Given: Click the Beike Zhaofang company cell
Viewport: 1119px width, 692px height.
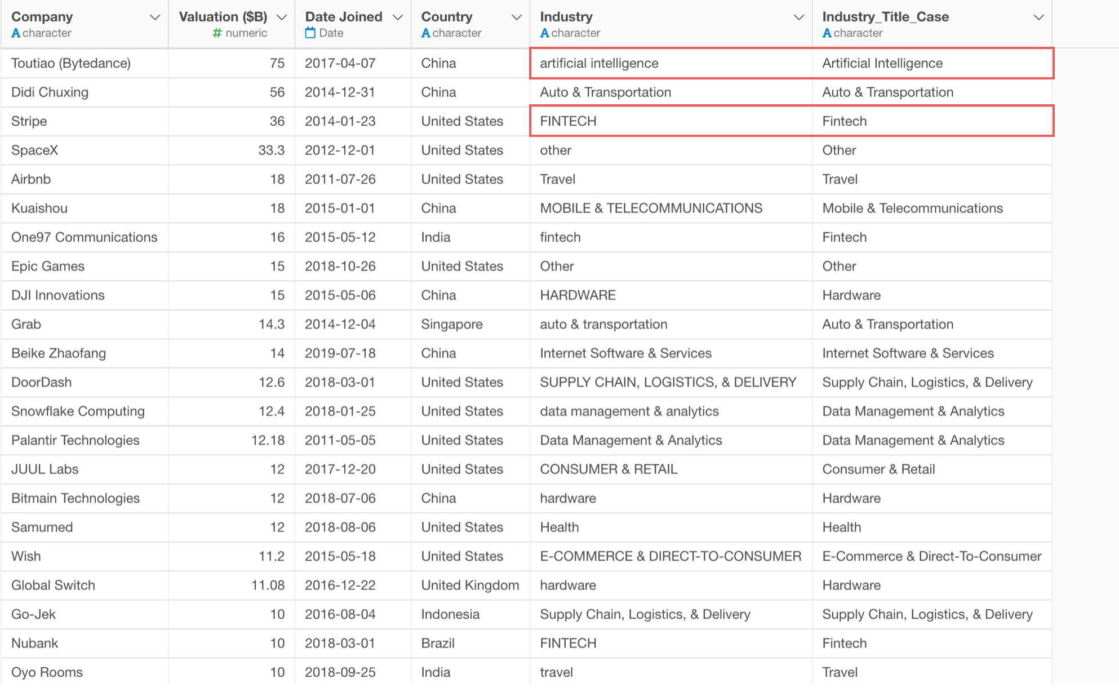Looking at the screenshot, I should [x=85, y=353].
